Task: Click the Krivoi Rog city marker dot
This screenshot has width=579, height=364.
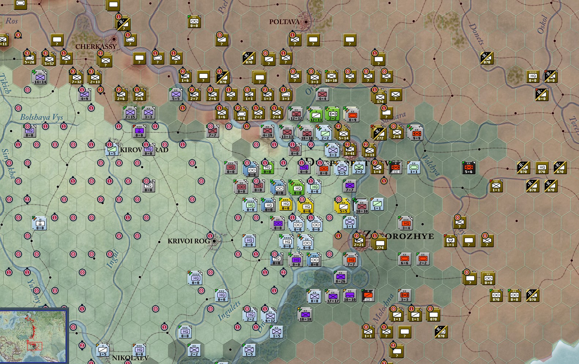Action: tap(214, 241)
